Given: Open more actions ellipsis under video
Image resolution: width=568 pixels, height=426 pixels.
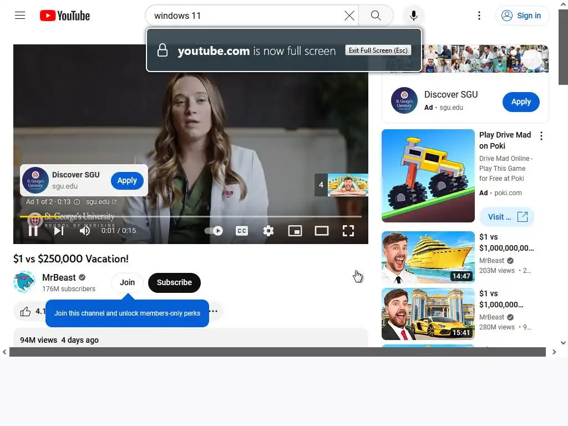Looking at the screenshot, I should 214,311.
